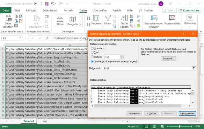Click the Zielbereich range selector icon

click(x=193, y=68)
